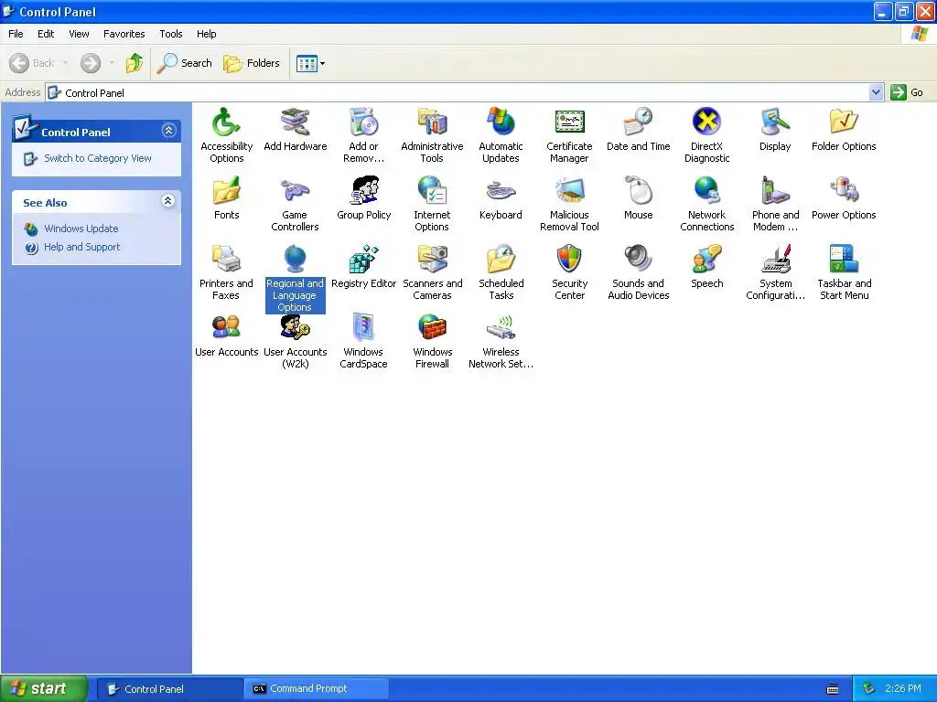The height and width of the screenshot is (702, 937).
Task: Click the Forward arrow button
Action: [x=91, y=63]
